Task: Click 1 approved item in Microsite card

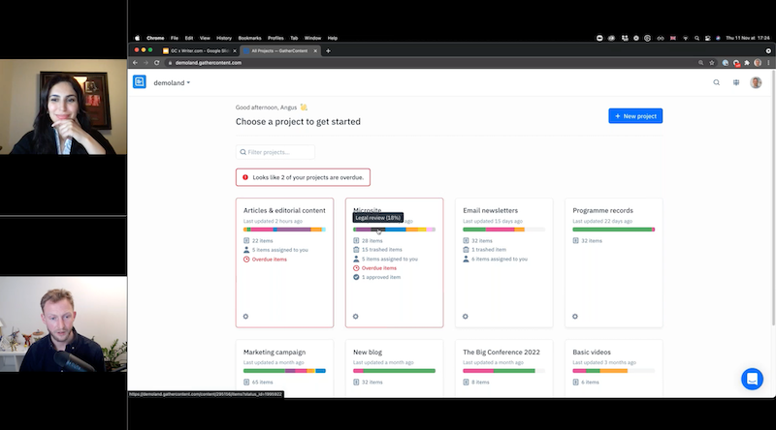Action: pyautogui.click(x=381, y=277)
